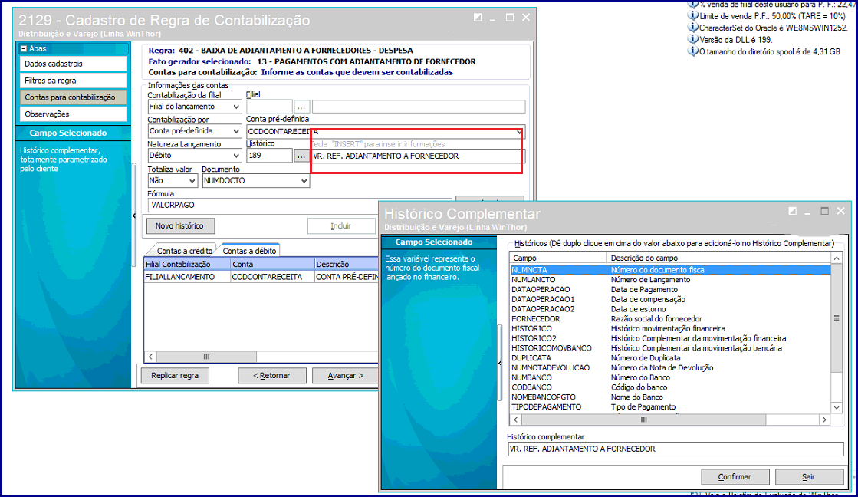858x497 pixels.
Task: Click históricos list scroll right arrow
Action: click(824, 420)
